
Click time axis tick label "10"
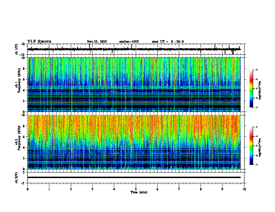click(244, 189)
